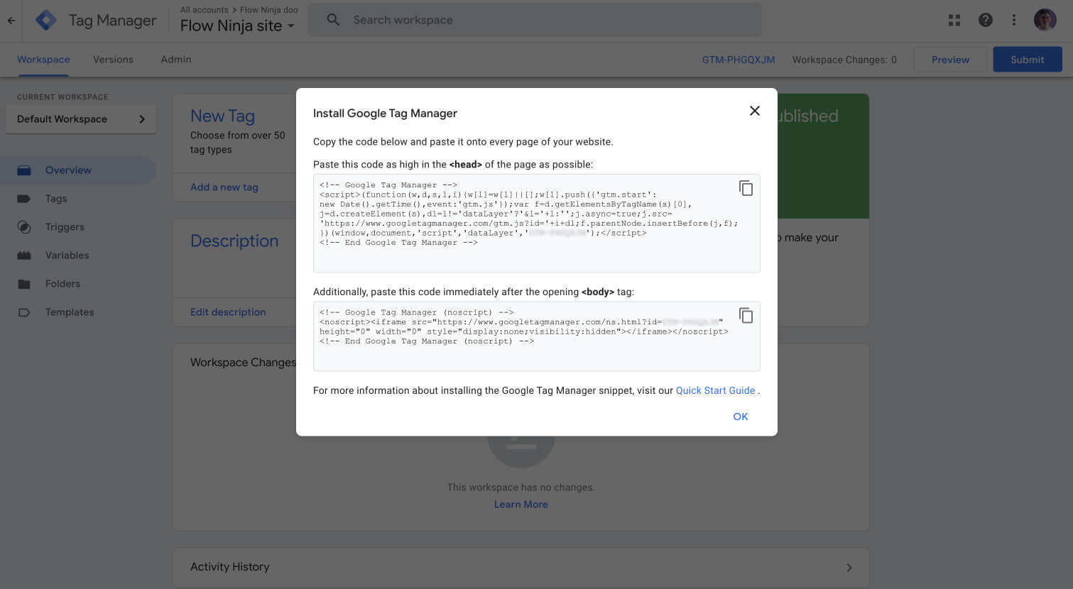Click the Activity History label
The width and height of the screenshot is (1073, 589).
point(230,567)
